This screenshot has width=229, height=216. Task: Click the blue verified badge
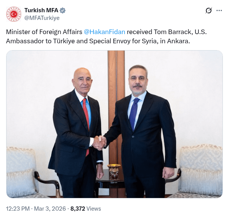tap(63, 10)
